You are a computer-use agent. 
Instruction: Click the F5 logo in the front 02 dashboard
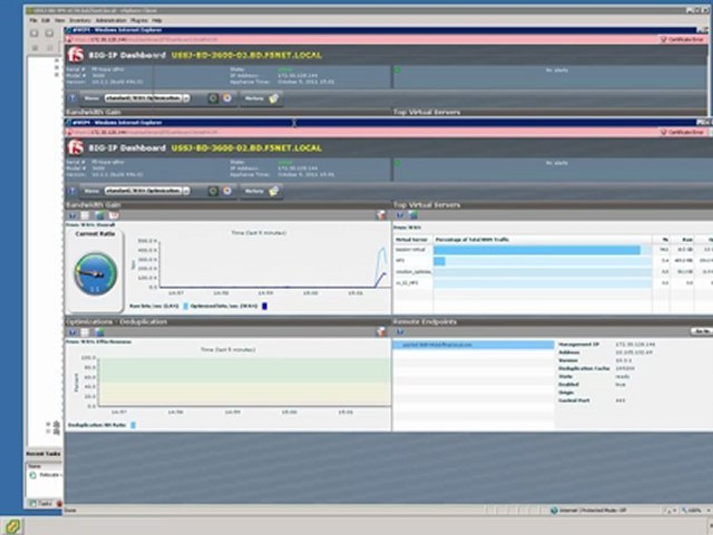click(x=76, y=148)
